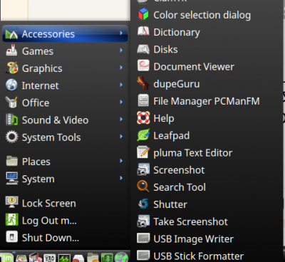Click the Linux Mint menu button in taskbar

(x=6, y=258)
